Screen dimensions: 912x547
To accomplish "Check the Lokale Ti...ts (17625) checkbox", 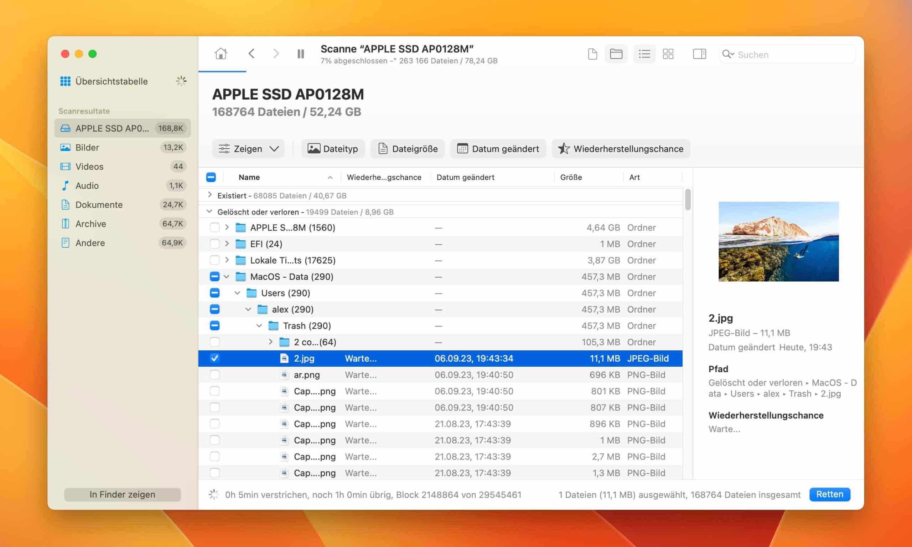I will [214, 260].
